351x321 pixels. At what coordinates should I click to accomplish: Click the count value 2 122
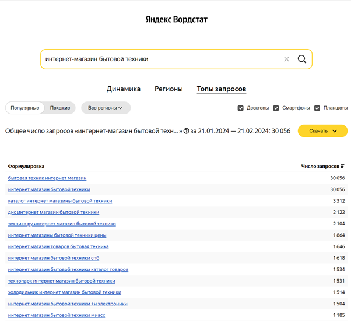(339, 212)
